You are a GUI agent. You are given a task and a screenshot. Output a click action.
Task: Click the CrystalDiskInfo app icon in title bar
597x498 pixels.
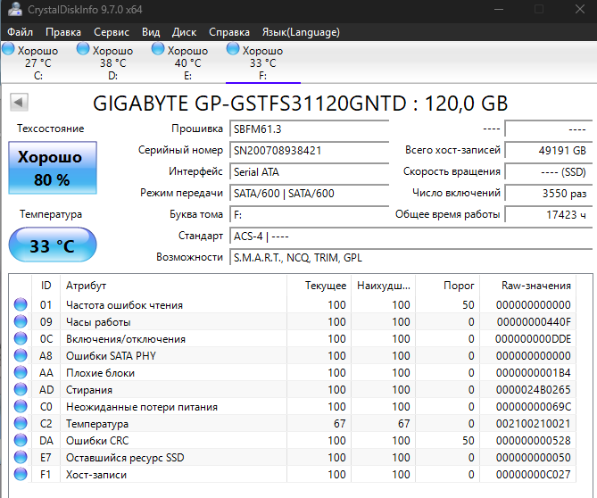click(15, 9)
